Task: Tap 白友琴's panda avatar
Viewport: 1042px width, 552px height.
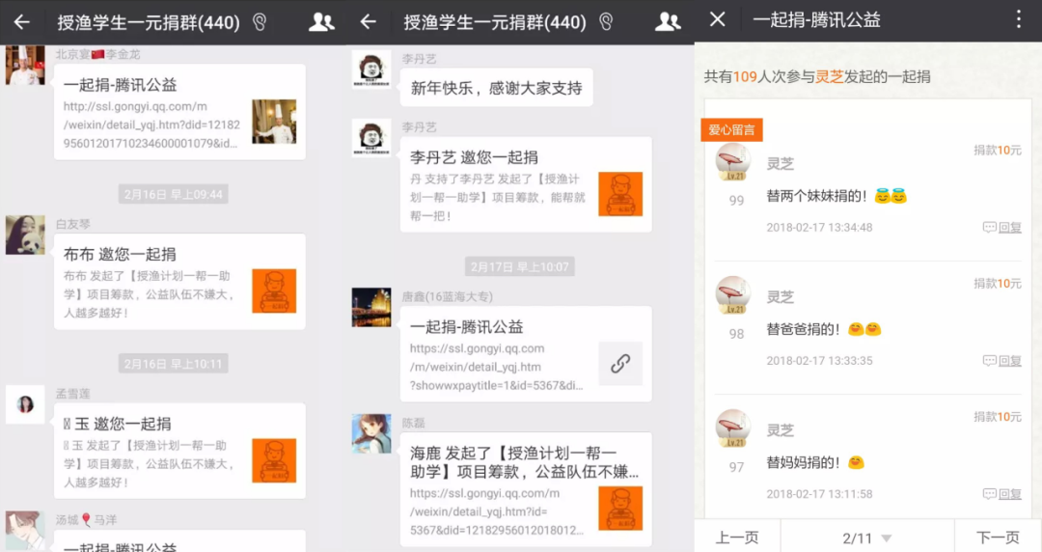Action: click(x=25, y=235)
